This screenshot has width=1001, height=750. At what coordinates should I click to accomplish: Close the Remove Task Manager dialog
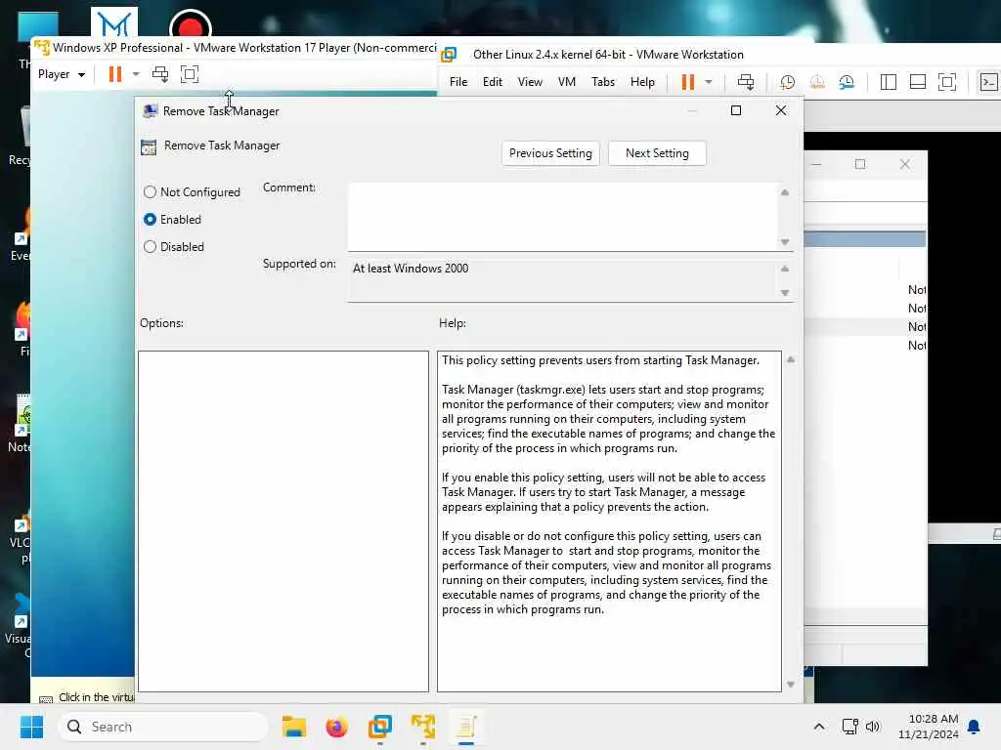tap(781, 110)
